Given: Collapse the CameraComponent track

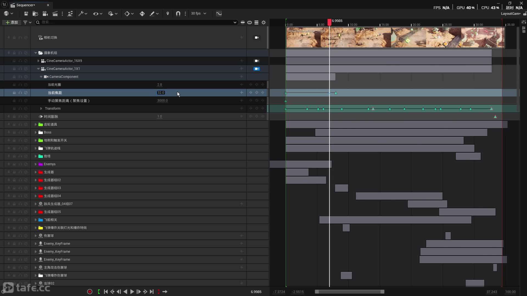Looking at the screenshot, I should click(x=41, y=77).
